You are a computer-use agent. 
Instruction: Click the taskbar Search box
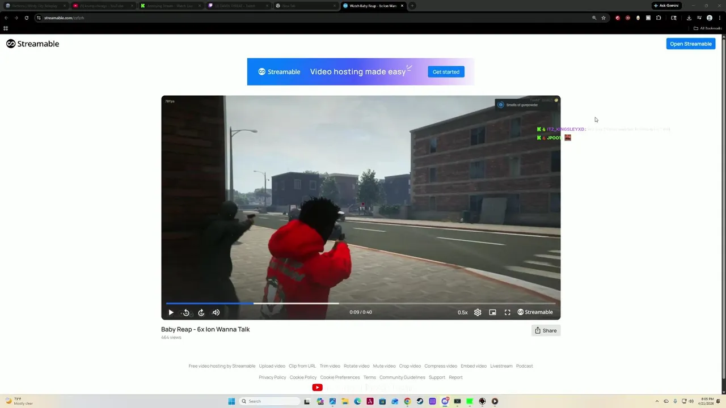[x=269, y=401]
